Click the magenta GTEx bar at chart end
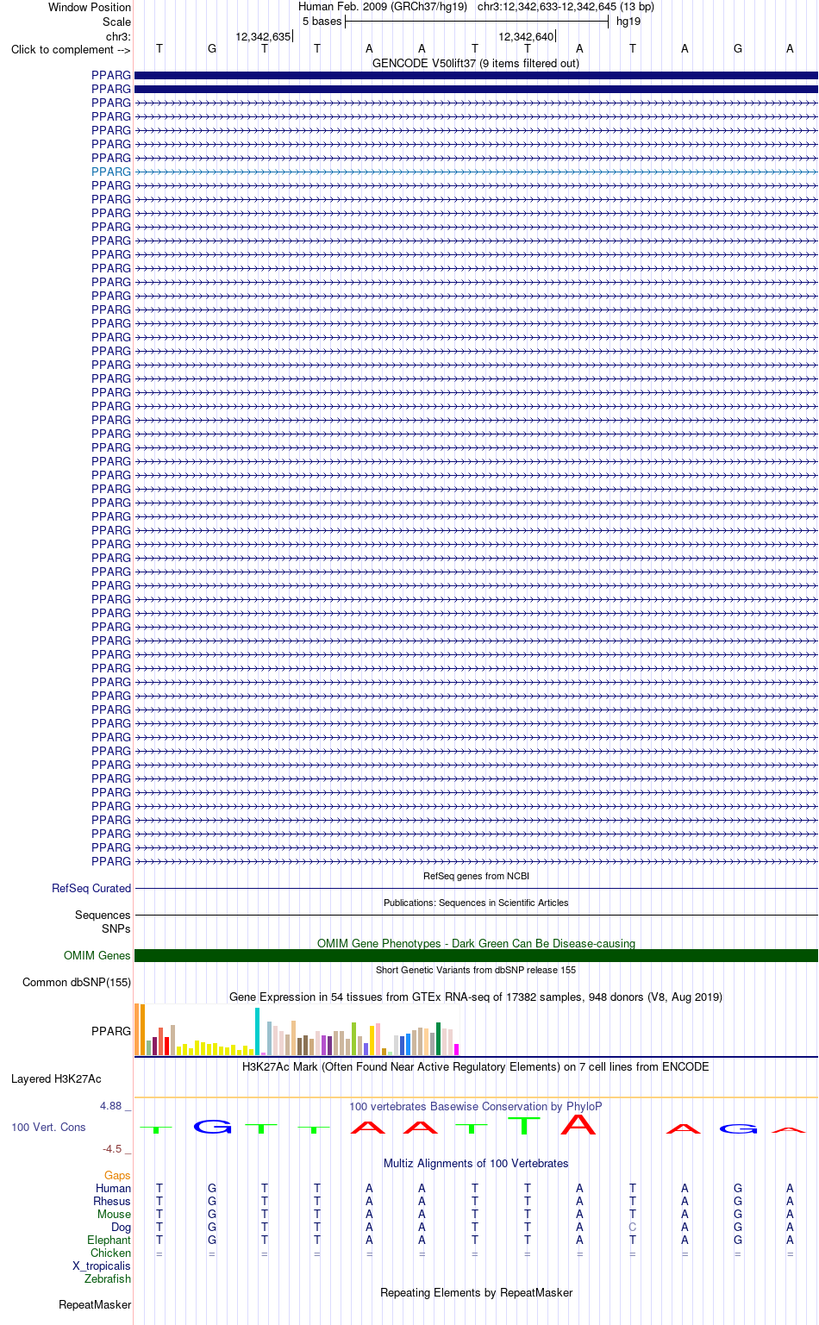This screenshot has height=1325, width=819. (x=456, y=1049)
